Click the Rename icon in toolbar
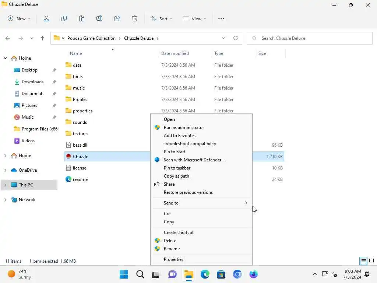 pyautogui.click(x=99, y=18)
